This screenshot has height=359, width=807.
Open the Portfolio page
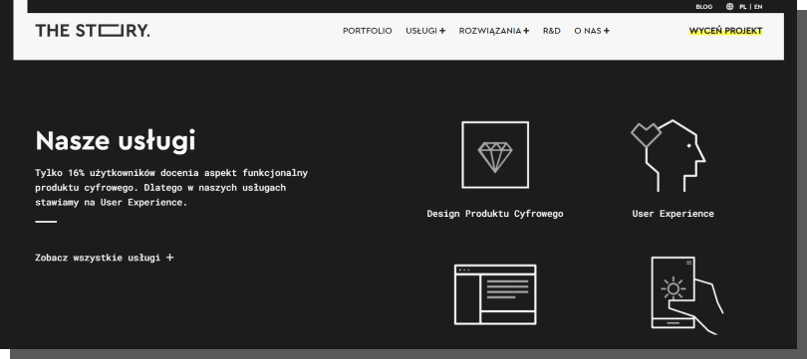pyautogui.click(x=367, y=31)
